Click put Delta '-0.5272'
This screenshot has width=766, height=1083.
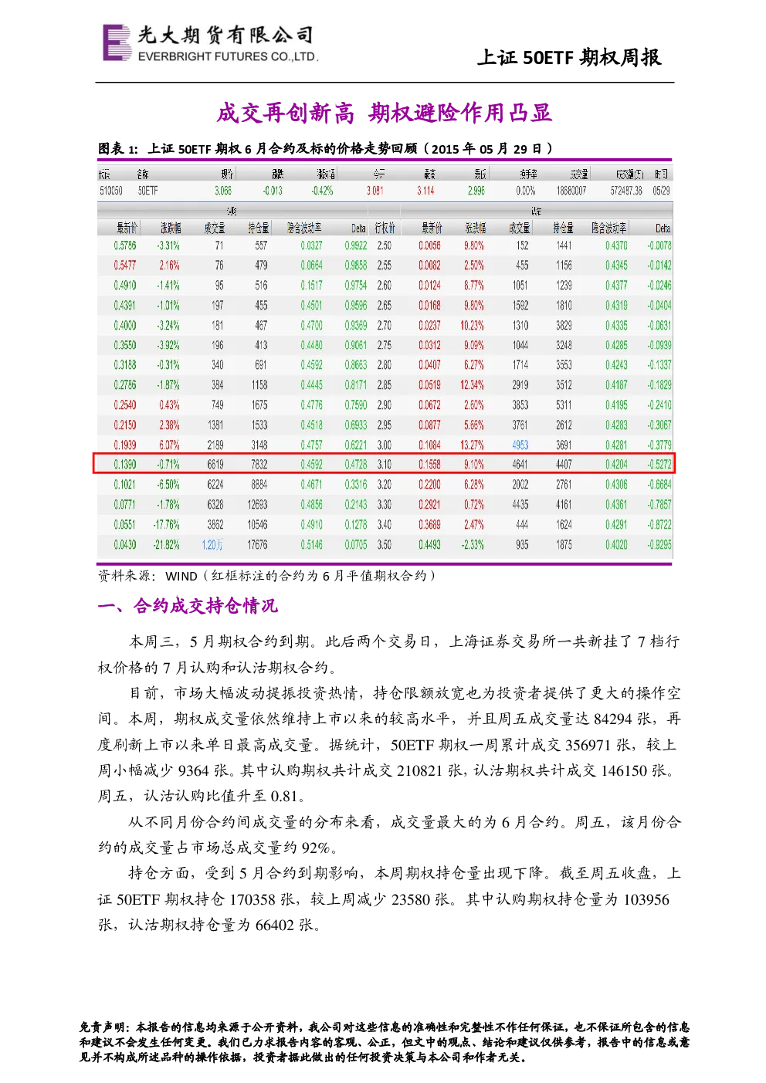[659, 465]
